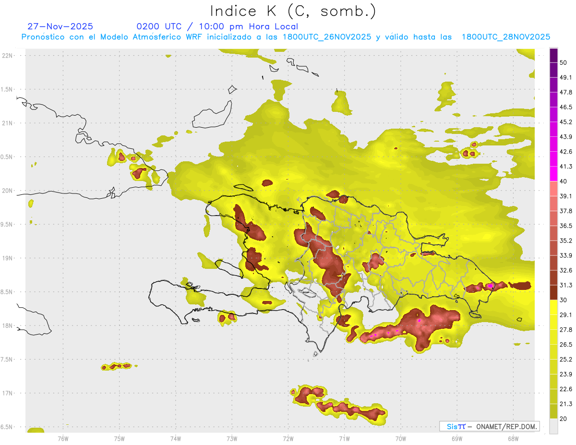
Task: Click the '42.6' colorbar label
Action: point(565,152)
